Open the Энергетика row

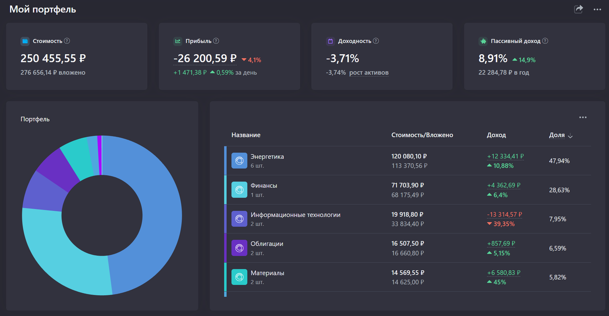click(408, 161)
